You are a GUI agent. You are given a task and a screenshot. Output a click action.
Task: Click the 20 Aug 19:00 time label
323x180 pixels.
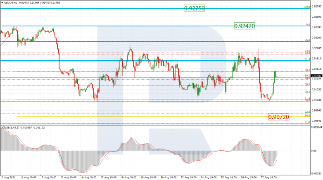click(x=168, y=178)
